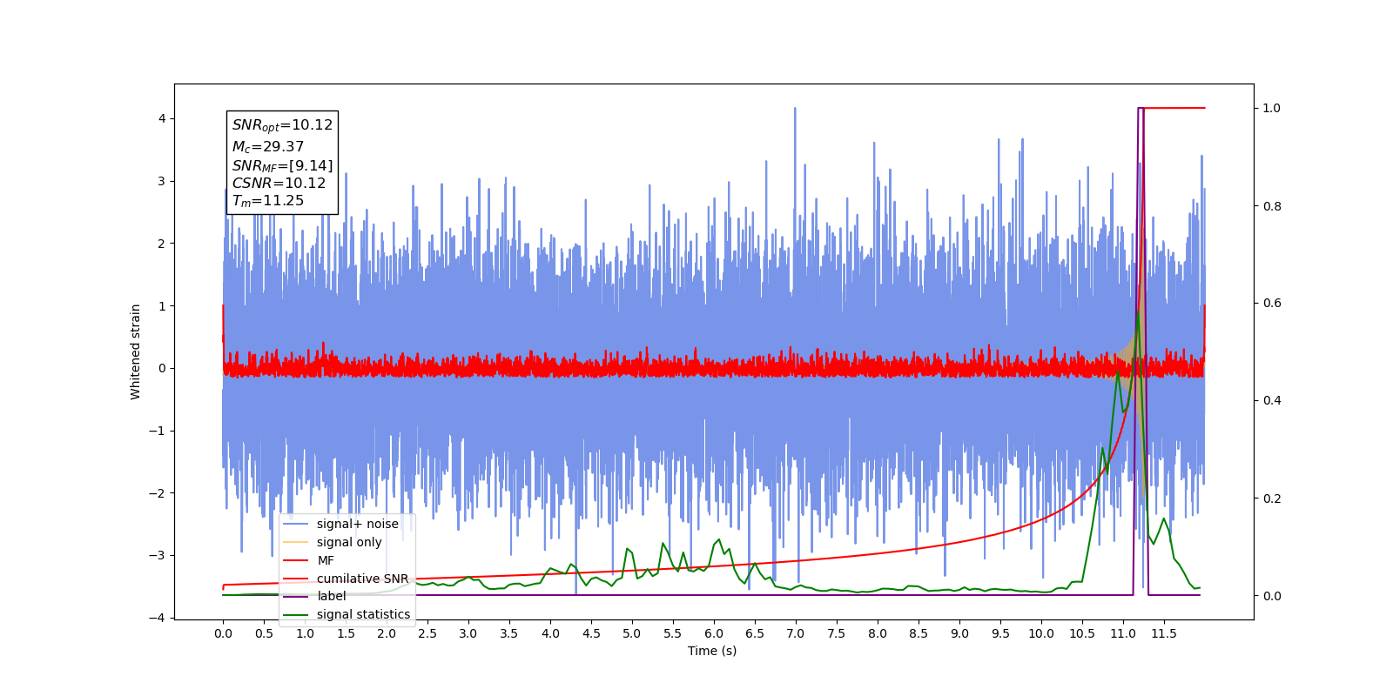Viewport: 1393px width, 696px height.
Task: Click the green line sample in the legend
Action: (296, 614)
